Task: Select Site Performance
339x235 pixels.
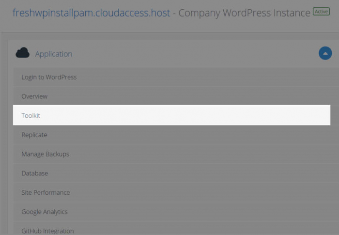Action: [46, 192]
